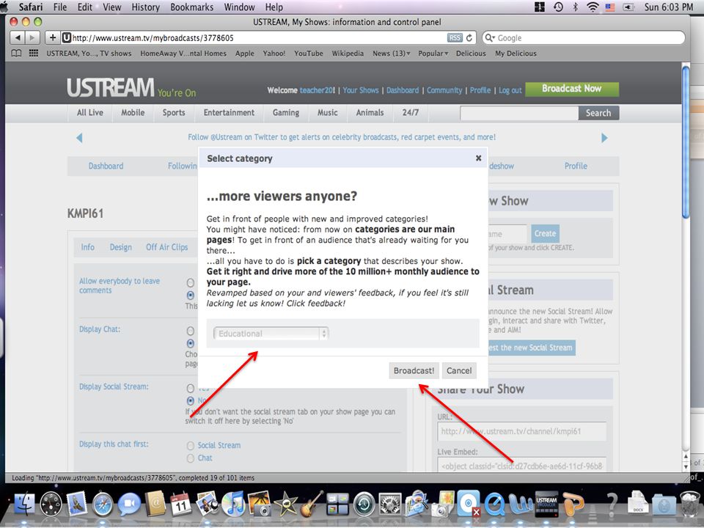Viewport: 704px width, 528px height.
Task: Click the Ustream site search field
Action: tap(519, 113)
